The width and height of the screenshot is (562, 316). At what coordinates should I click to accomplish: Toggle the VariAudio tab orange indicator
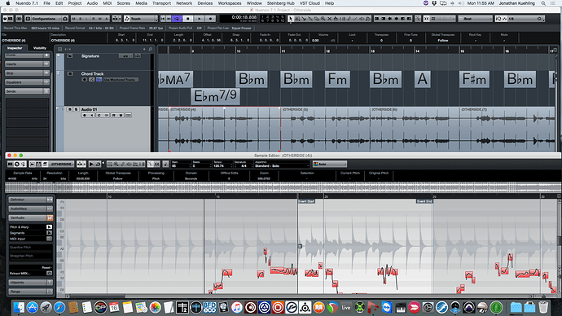50,217
